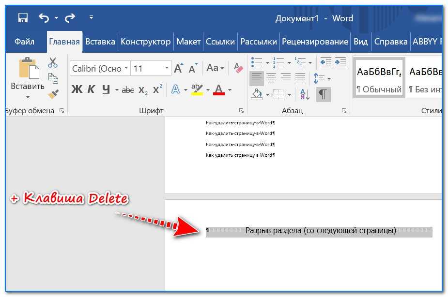The height and width of the screenshot is (297, 448).
Task: Open the Абзац dialog launcher
Action: click(344, 111)
